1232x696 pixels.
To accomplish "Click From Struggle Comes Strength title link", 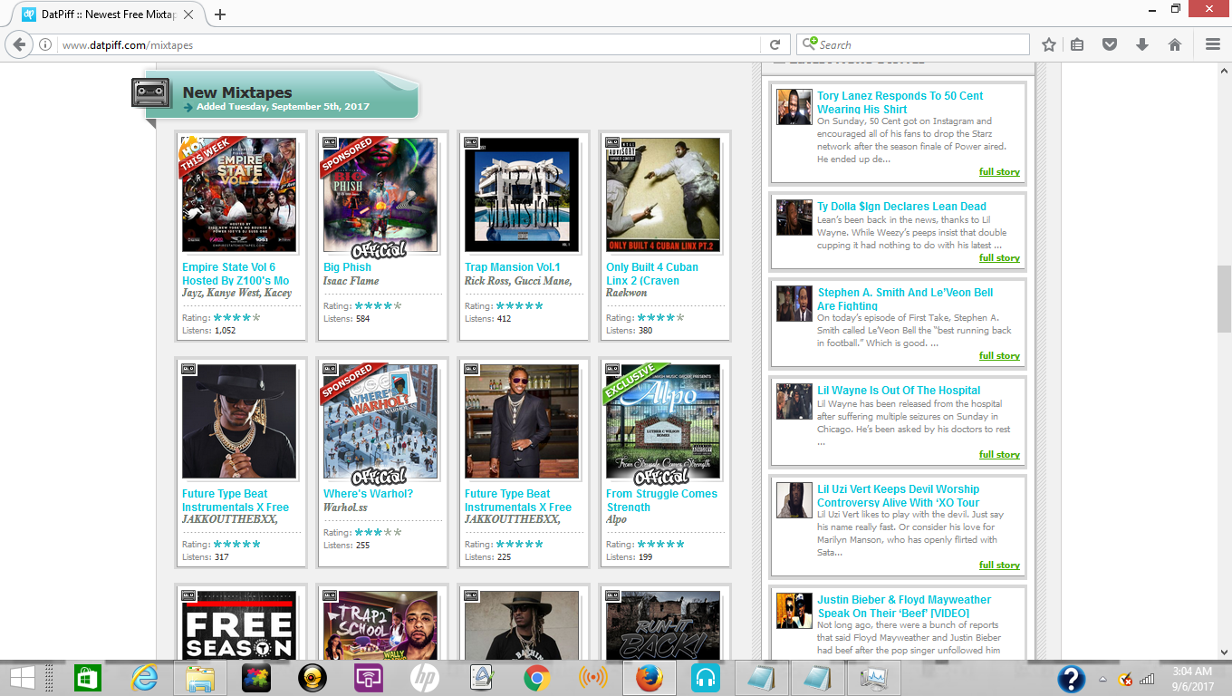I will pyautogui.click(x=661, y=500).
